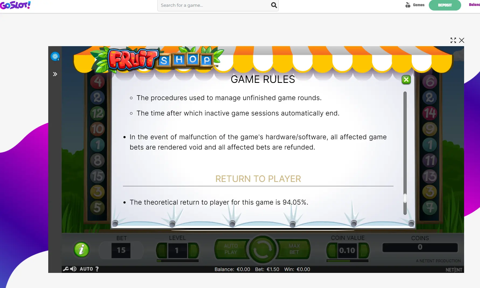Click the Level value 1 display
Image resolution: width=480 pixels, height=288 pixels.
point(177,250)
